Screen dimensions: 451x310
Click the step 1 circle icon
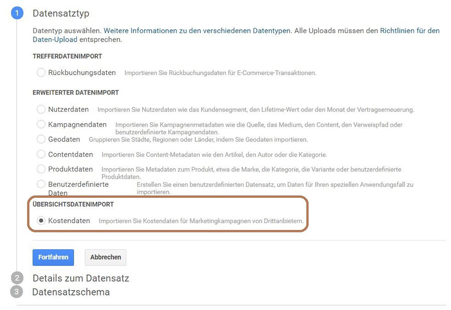17,13
